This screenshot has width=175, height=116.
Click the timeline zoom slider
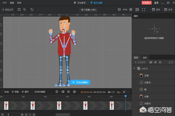[8, 115]
